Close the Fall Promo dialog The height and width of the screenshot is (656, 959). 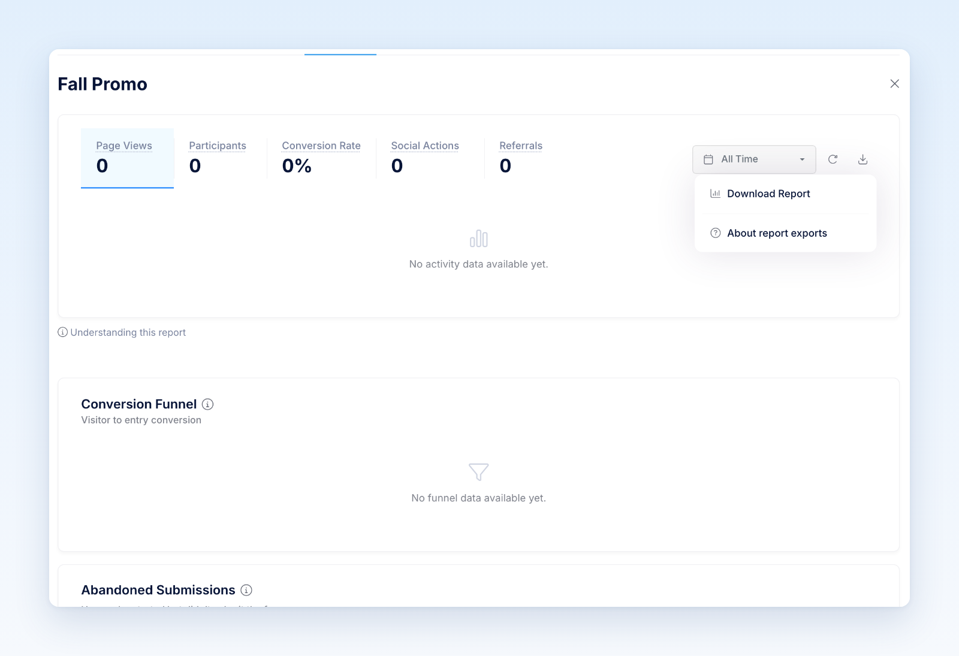point(894,84)
